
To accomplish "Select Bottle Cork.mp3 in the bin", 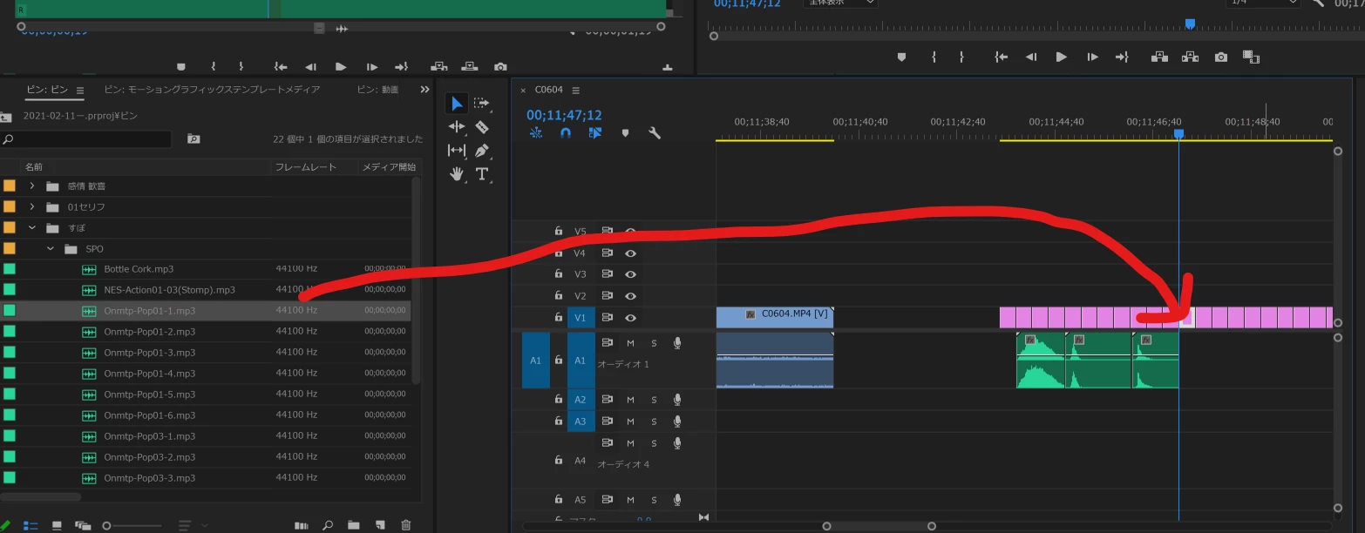I will 139,269.
